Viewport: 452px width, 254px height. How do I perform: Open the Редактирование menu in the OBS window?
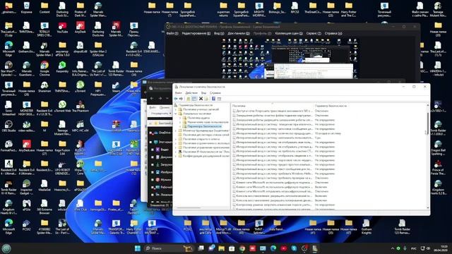coord(196,33)
